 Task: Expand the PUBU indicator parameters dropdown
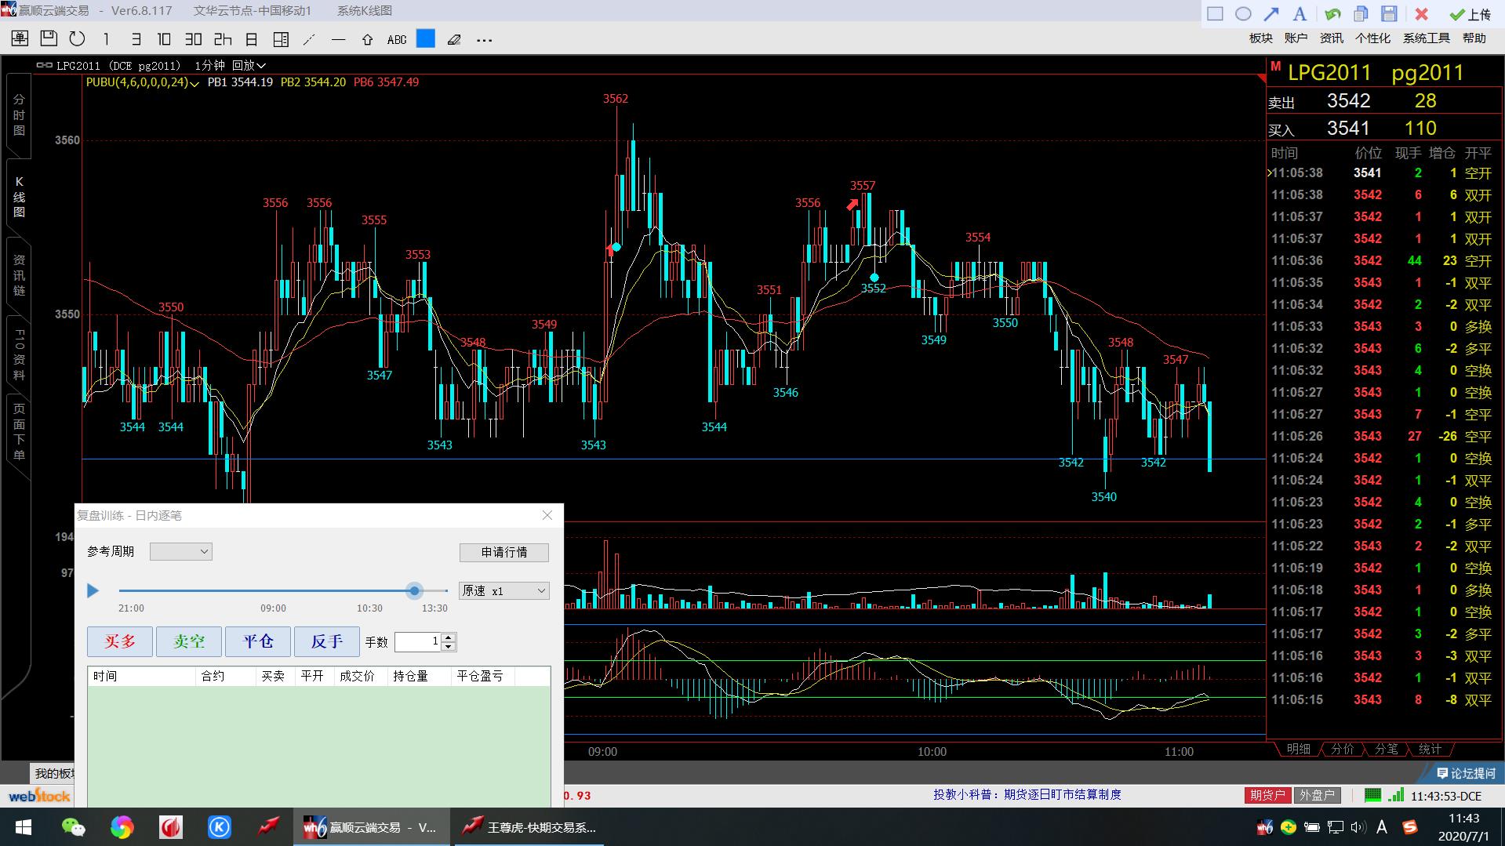[194, 82]
